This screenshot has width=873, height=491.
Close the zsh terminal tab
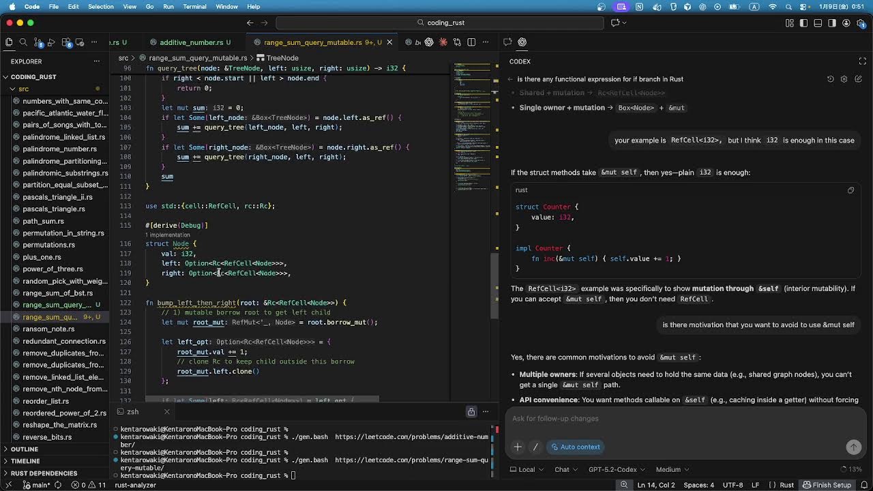pyautogui.click(x=166, y=412)
